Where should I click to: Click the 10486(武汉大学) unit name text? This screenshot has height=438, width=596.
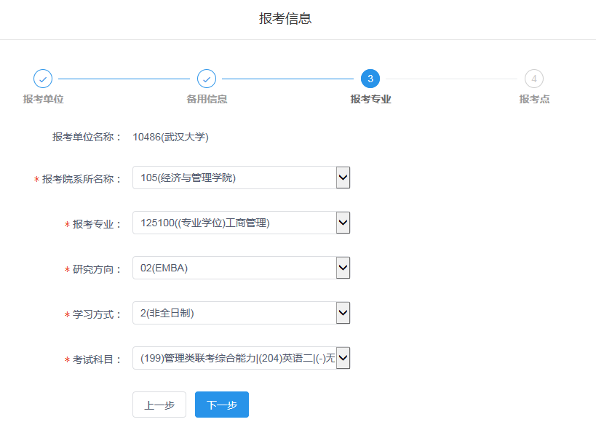171,137
